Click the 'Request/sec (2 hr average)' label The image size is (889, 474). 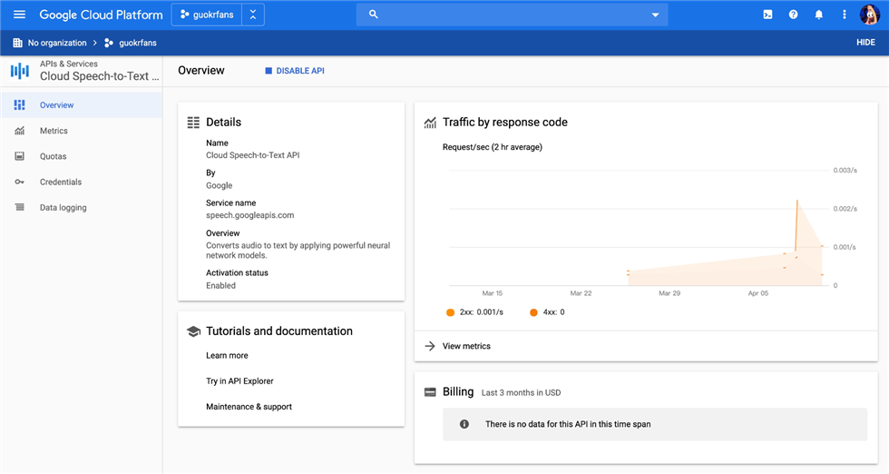coord(492,147)
